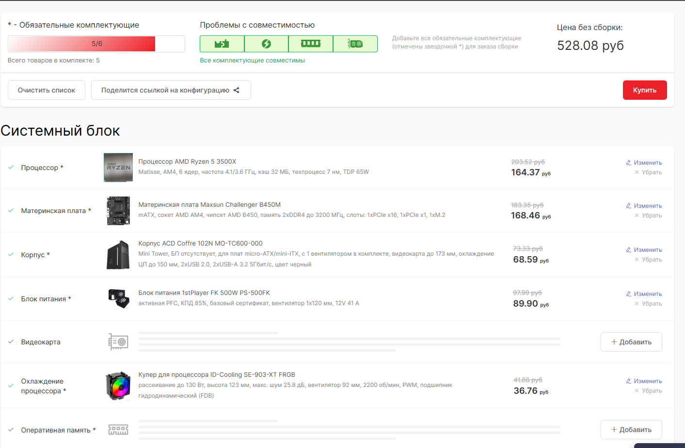Change the case via Изменить

644,250
